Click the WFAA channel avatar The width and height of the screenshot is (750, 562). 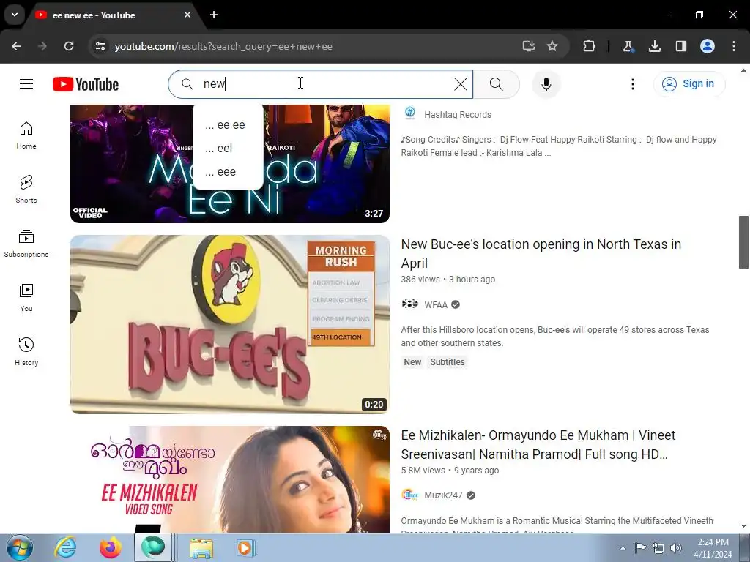[x=410, y=304]
